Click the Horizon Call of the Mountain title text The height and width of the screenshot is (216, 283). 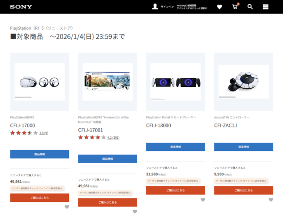pyautogui.click(x=103, y=120)
